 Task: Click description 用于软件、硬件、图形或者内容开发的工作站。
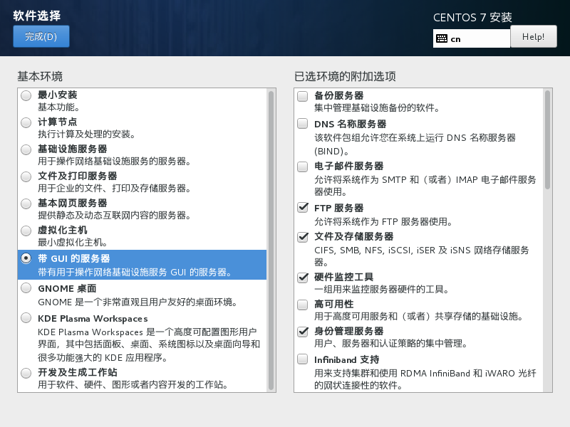tap(133, 384)
